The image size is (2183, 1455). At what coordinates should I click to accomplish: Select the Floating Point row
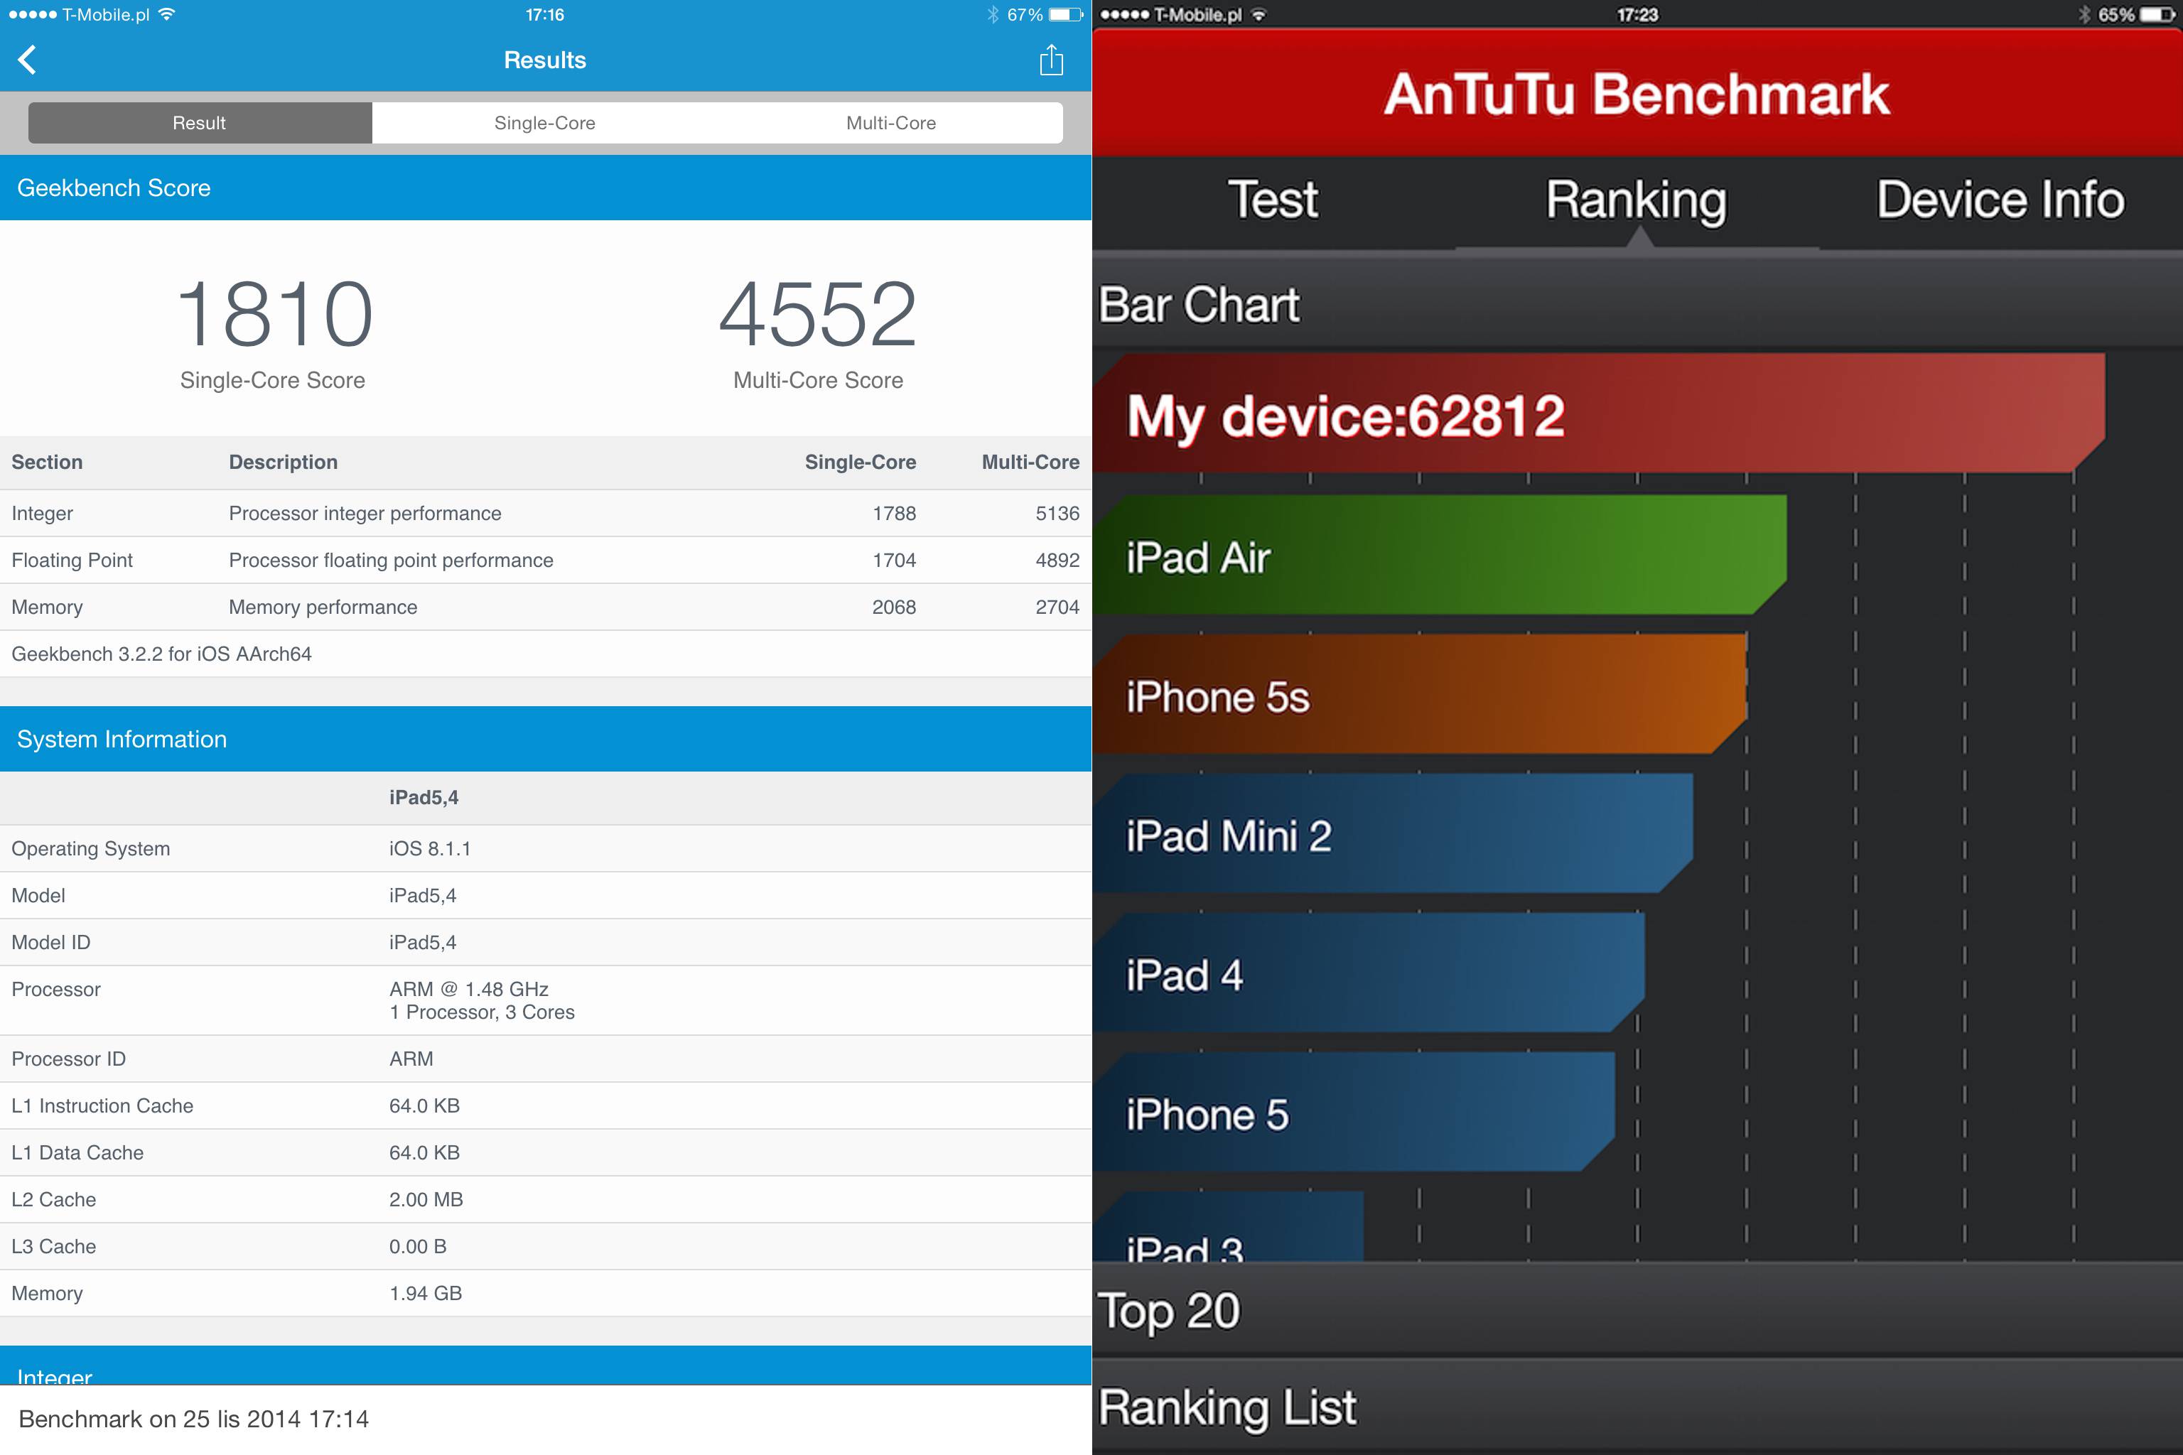pyautogui.click(x=546, y=561)
